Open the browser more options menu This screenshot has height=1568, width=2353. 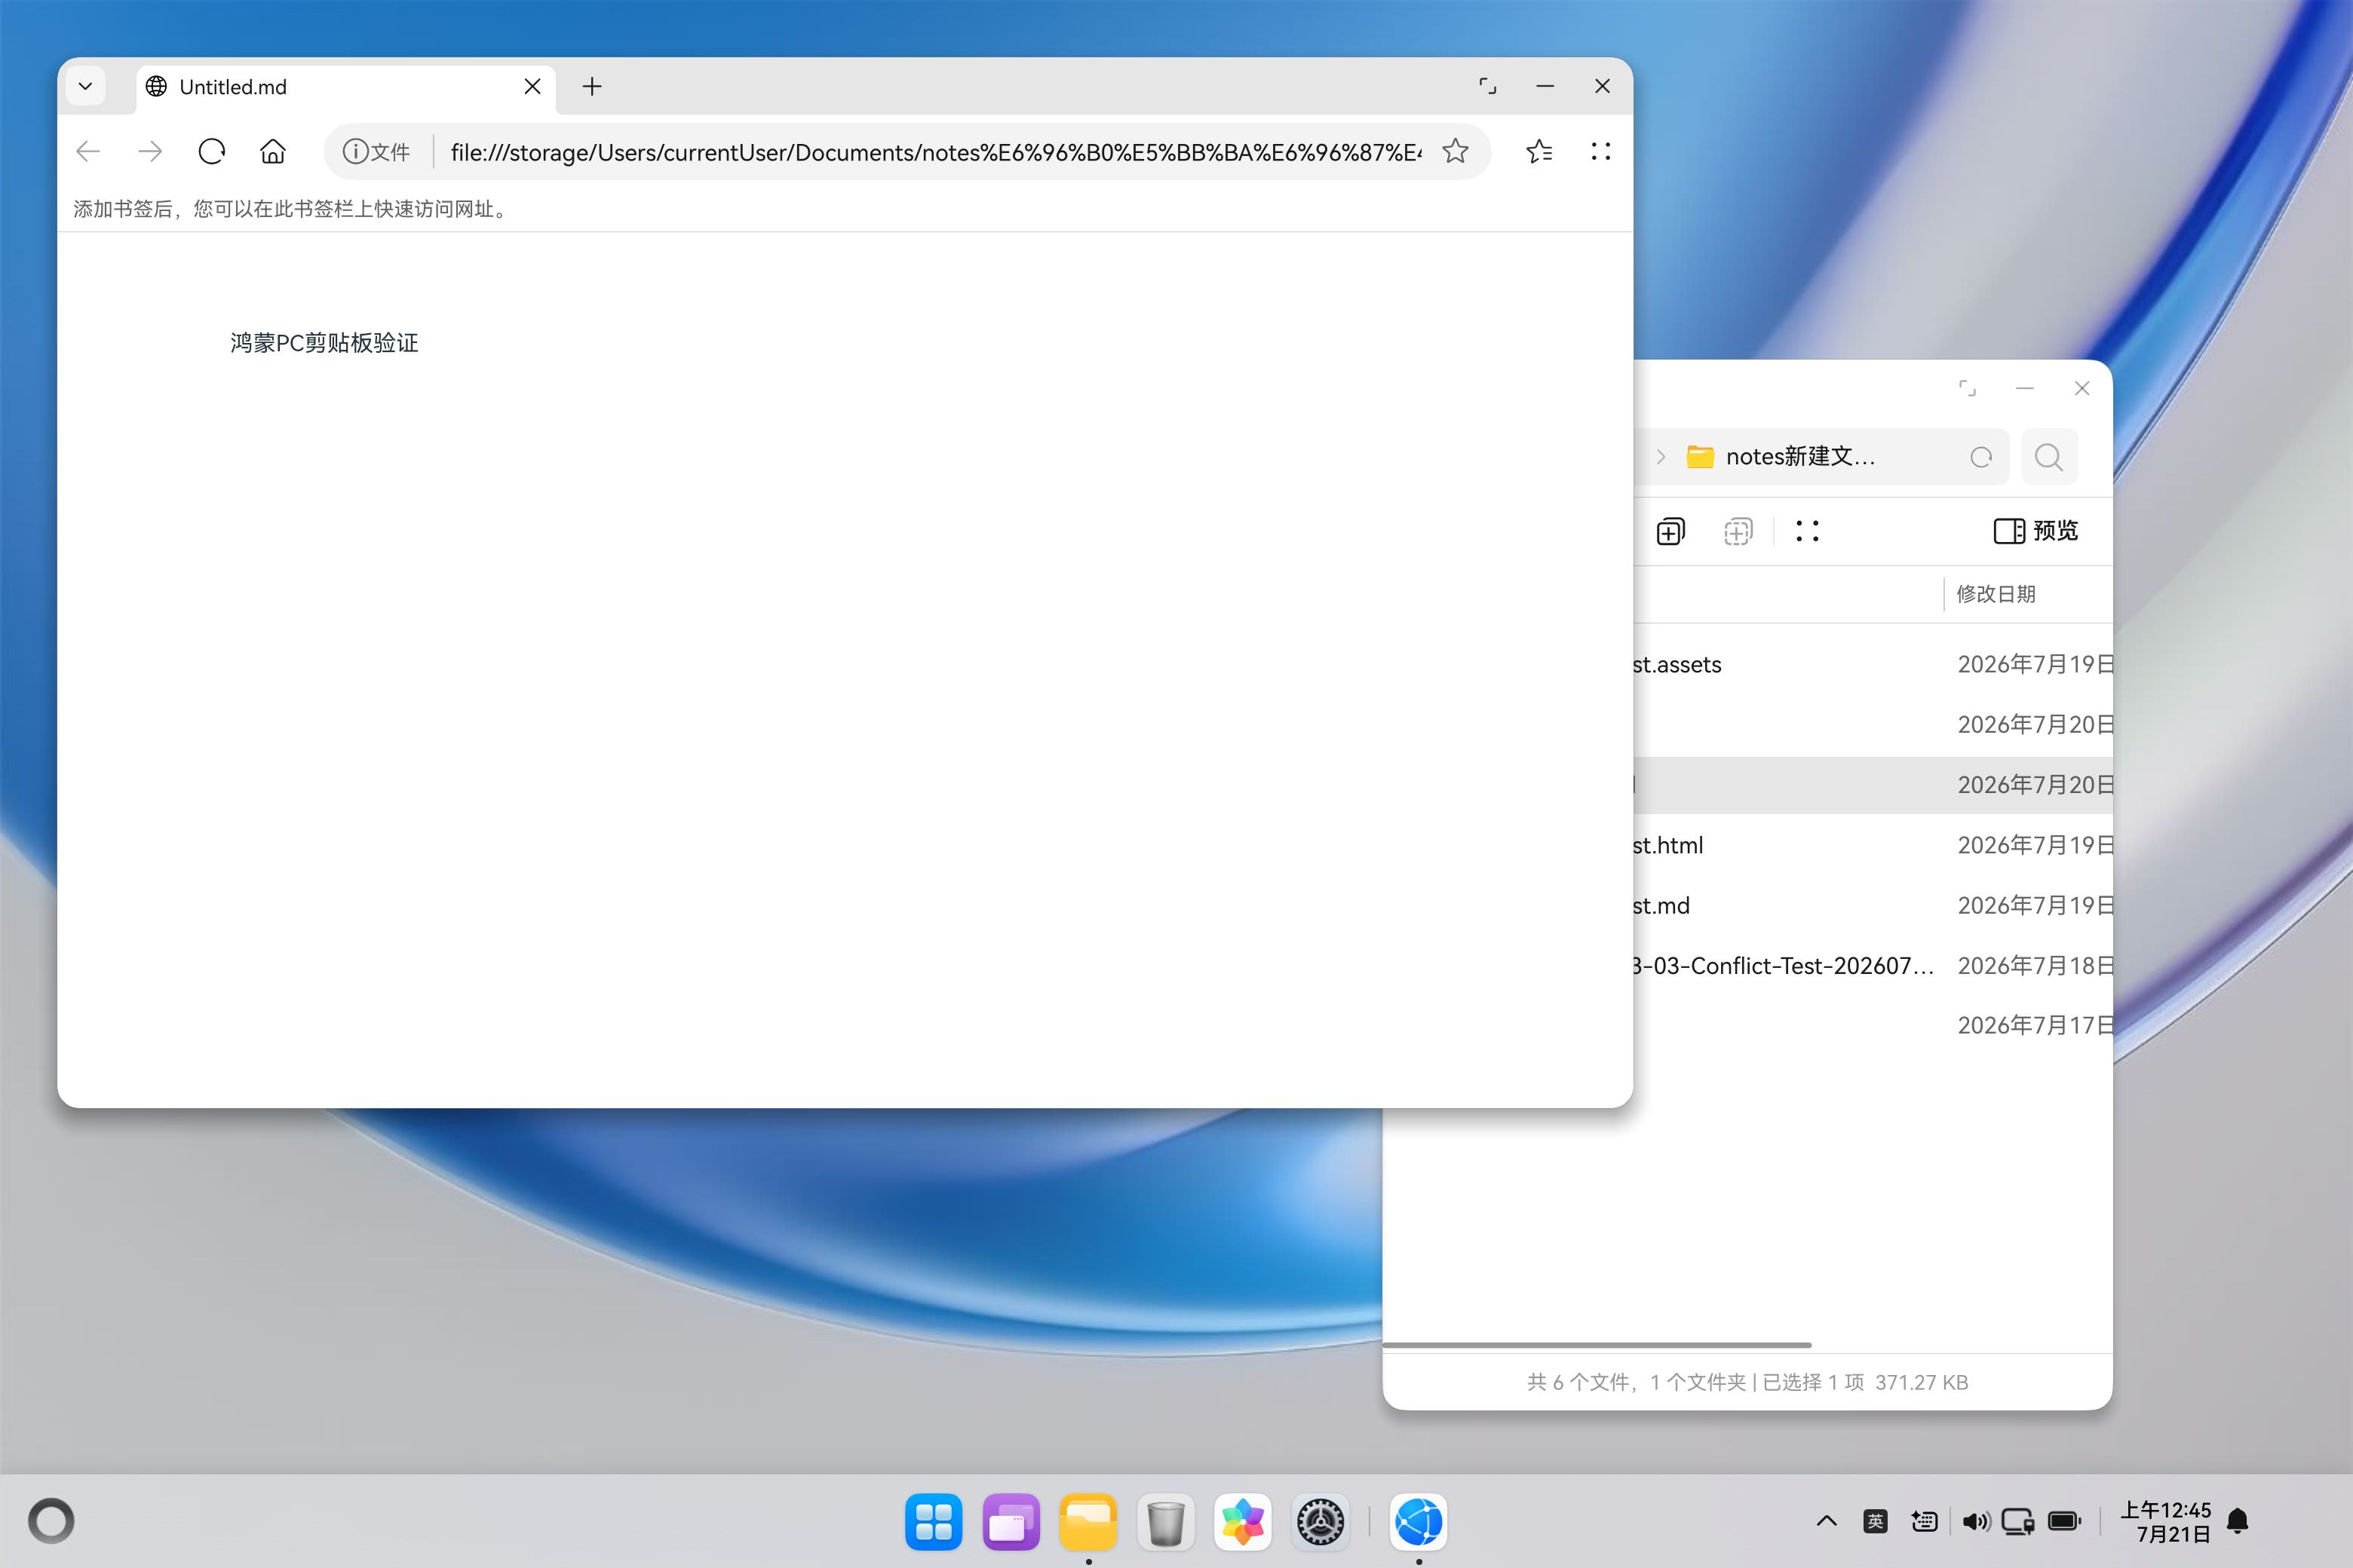point(1600,151)
